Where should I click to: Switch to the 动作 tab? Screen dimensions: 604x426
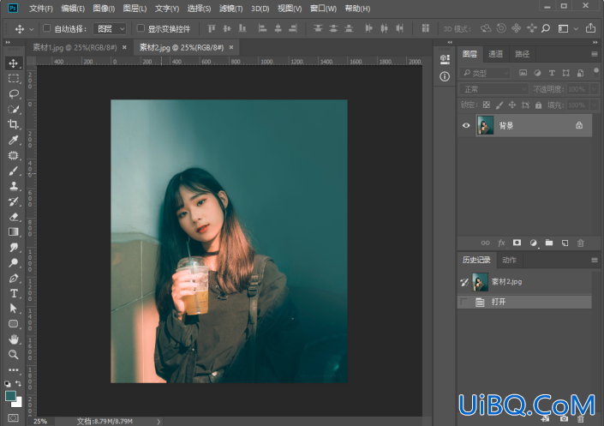509,261
